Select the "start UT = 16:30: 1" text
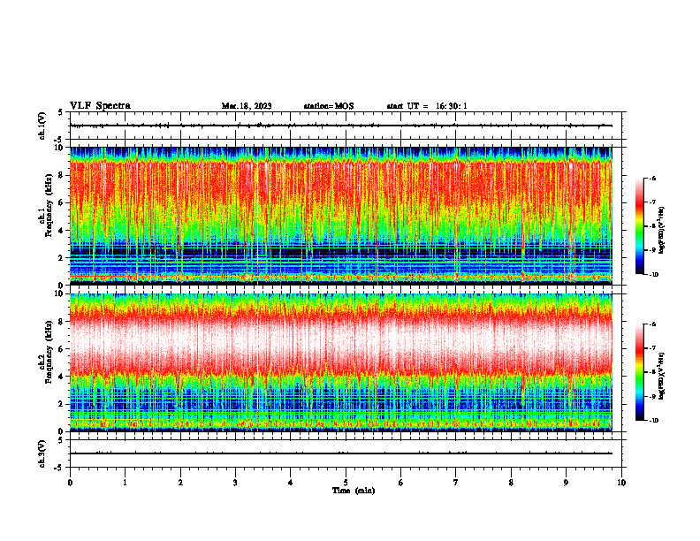The height and width of the screenshot is (541, 700). pyautogui.click(x=427, y=106)
